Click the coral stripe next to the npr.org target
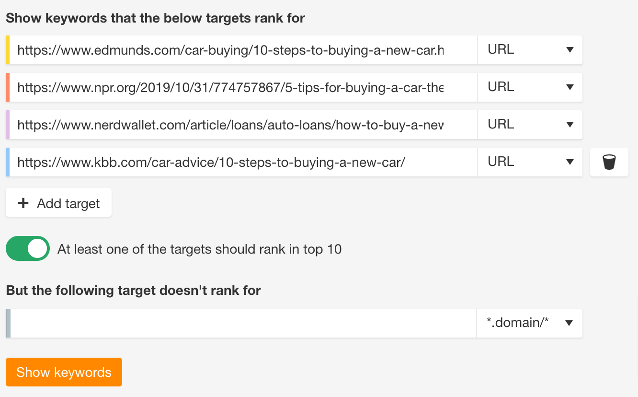638x397 pixels. pos(7,87)
